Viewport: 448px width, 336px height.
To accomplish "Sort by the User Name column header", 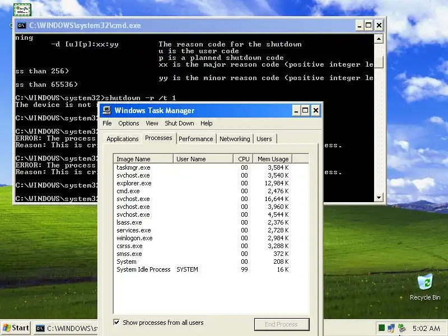I will tap(203, 159).
